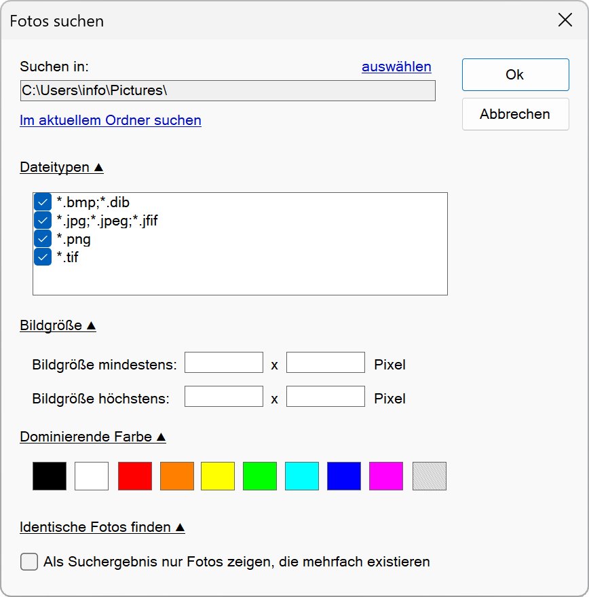The width and height of the screenshot is (589, 597).
Task: Pick the black dominant color swatch
Action: [x=50, y=476]
